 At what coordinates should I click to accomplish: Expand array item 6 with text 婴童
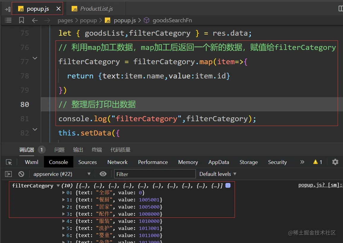pos(64,235)
